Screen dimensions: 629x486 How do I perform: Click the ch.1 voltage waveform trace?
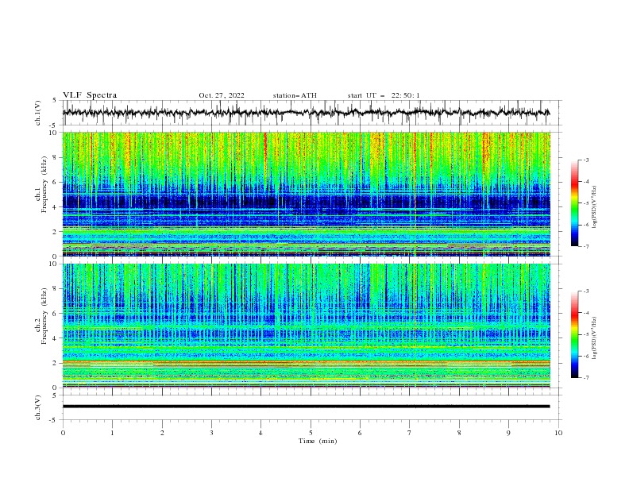[x=306, y=112]
